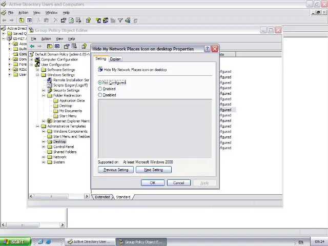Viewport: 328px width, 246px height.
Task: Select Default Domain Policy root node
Action: (x=62, y=54)
